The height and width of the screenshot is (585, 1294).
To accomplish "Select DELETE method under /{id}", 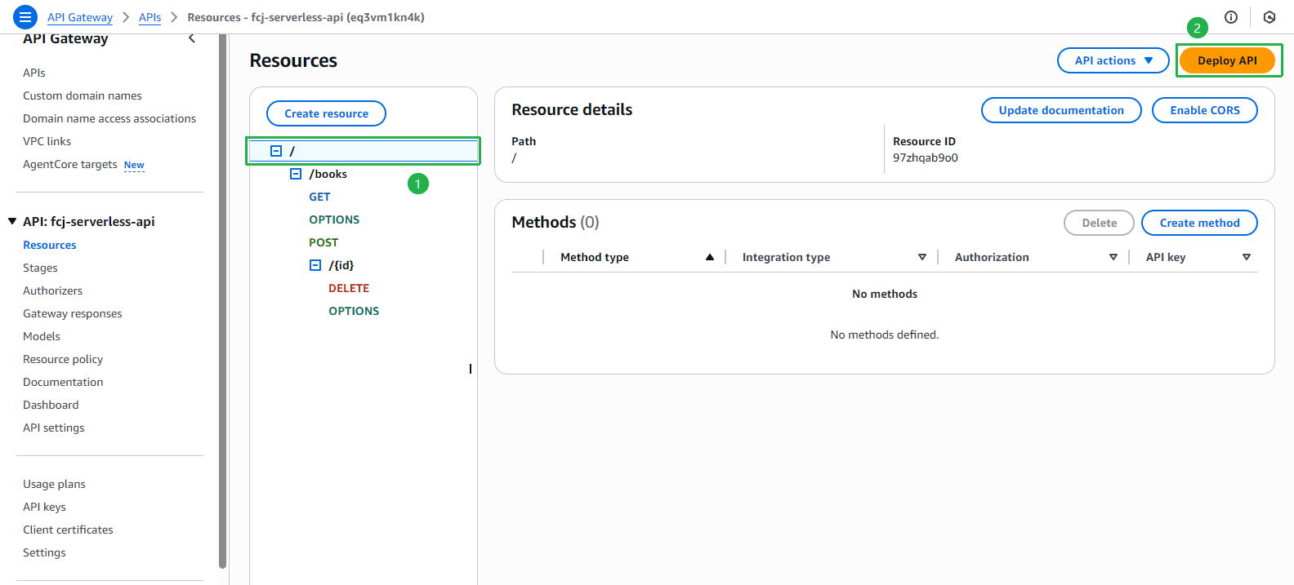I will click(349, 288).
